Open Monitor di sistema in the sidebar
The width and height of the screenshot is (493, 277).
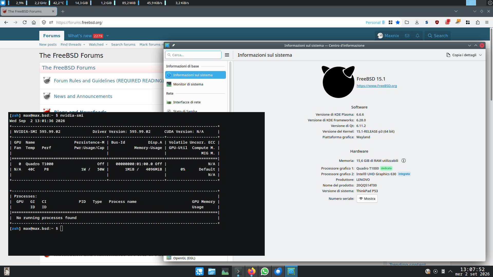tap(195, 84)
